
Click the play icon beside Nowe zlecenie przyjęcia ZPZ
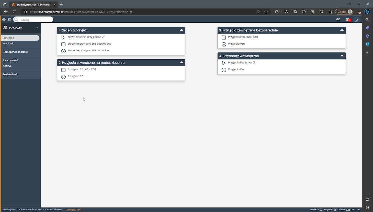coord(63,38)
